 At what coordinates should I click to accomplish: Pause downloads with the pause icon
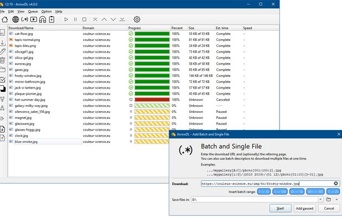pos(75,19)
